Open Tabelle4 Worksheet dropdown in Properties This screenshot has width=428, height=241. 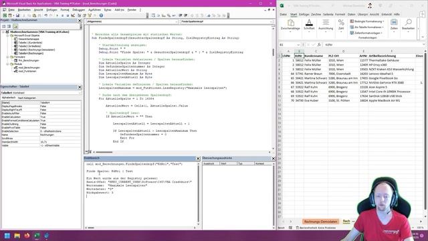80,93
